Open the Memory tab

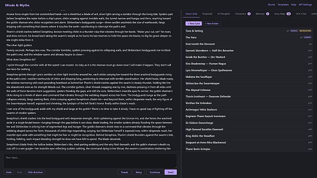click(262, 14)
